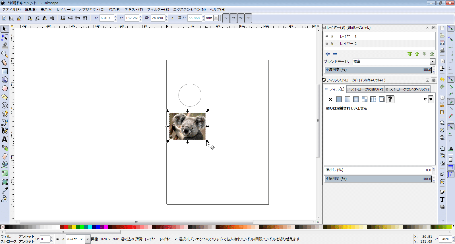Screen dimensions: 455x244
Task: Activate the Spiral tool
Action: pyautogui.click(x=5, y=106)
